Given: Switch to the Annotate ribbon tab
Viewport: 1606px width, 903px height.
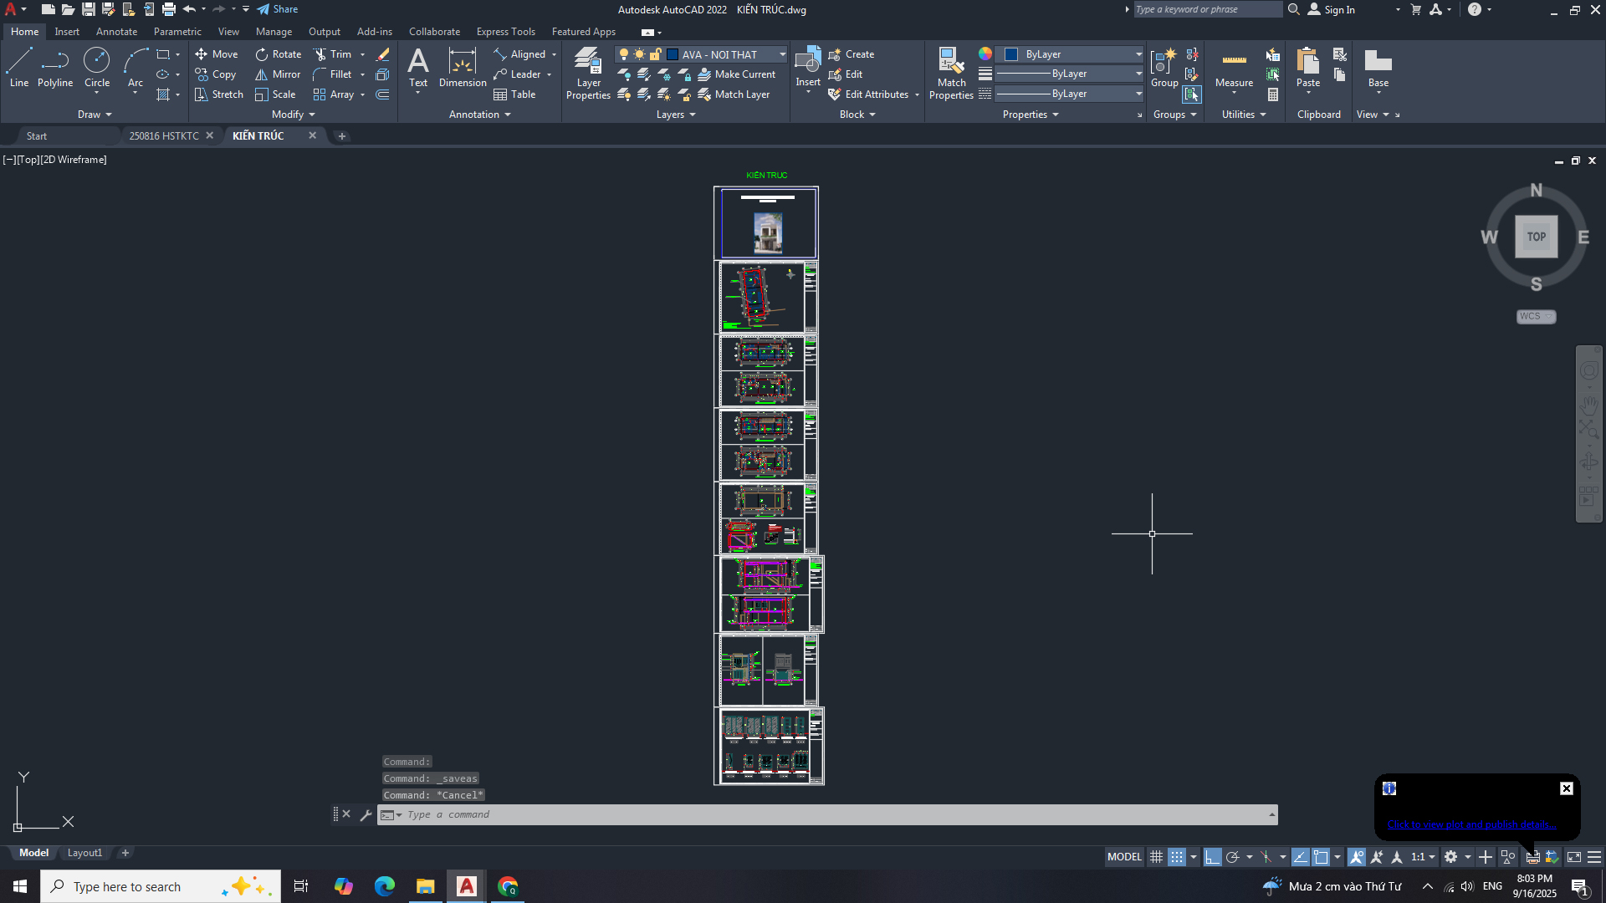Looking at the screenshot, I should coord(116,32).
